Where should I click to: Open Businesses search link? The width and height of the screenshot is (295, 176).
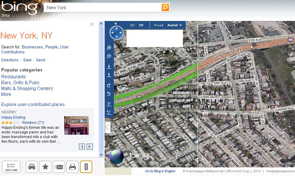[x=32, y=47]
